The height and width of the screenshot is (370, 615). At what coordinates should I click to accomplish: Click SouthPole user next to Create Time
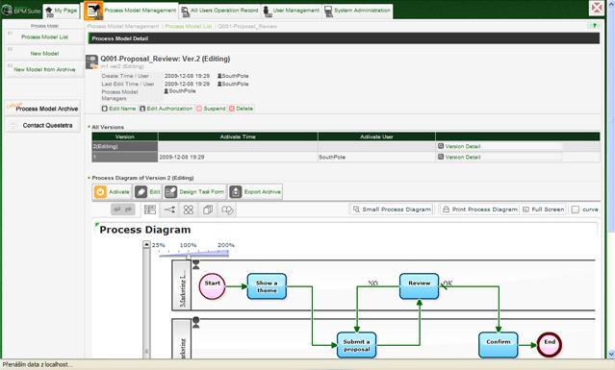(233, 76)
